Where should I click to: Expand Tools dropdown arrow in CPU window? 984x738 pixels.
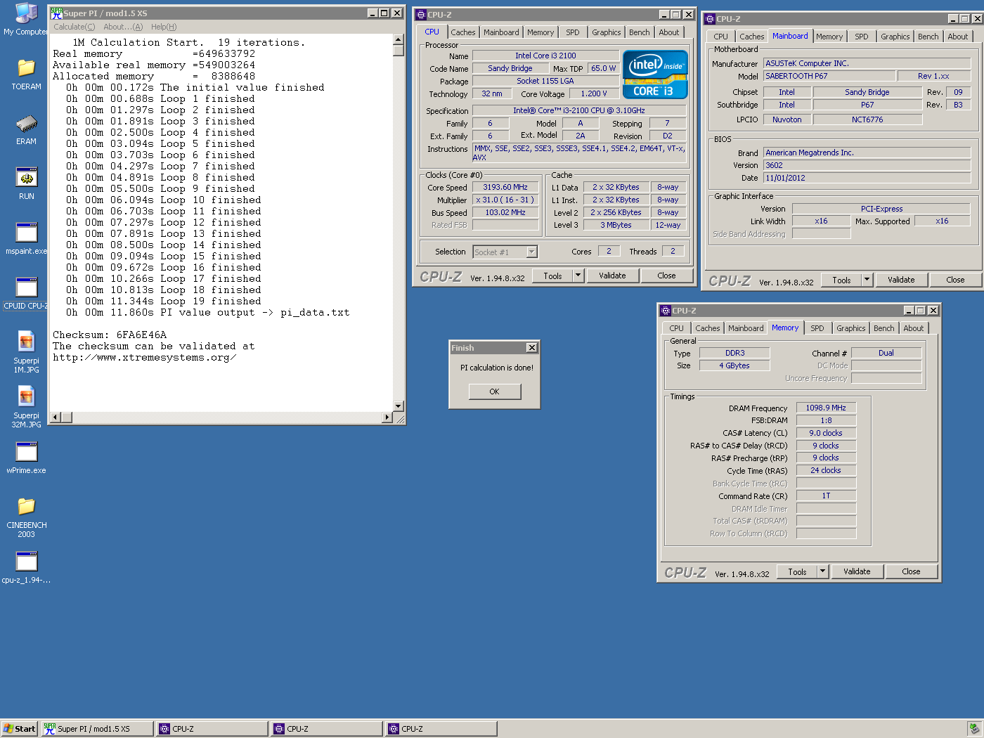[x=578, y=276]
